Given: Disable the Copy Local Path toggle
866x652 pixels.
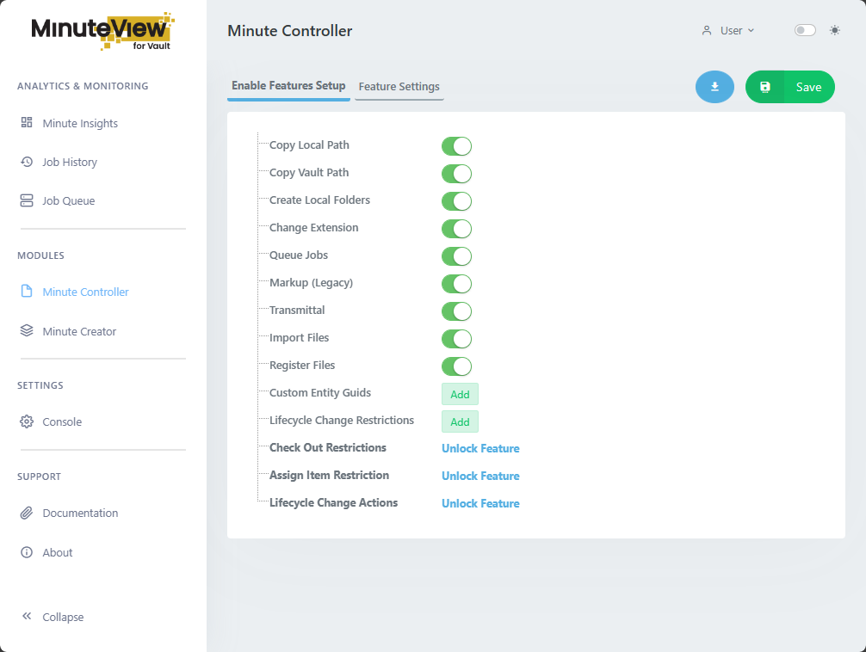Looking at the screenshot, I should pos(456,145).
